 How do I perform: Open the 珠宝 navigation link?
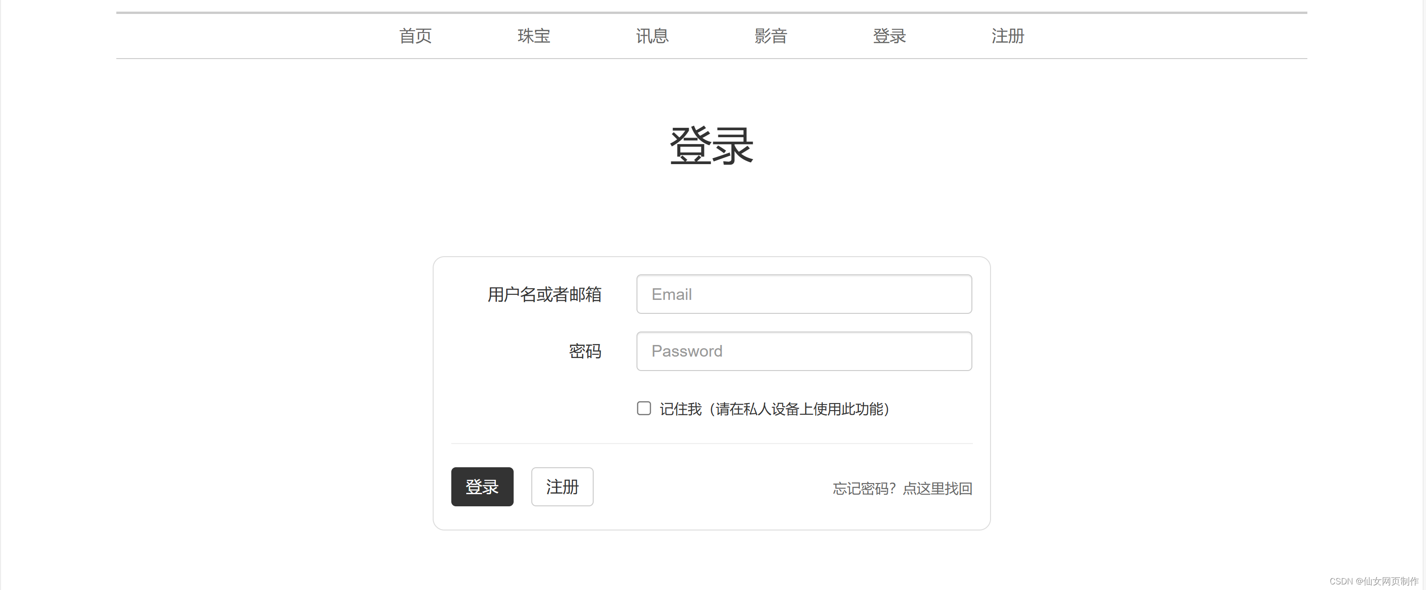(533, 35)
